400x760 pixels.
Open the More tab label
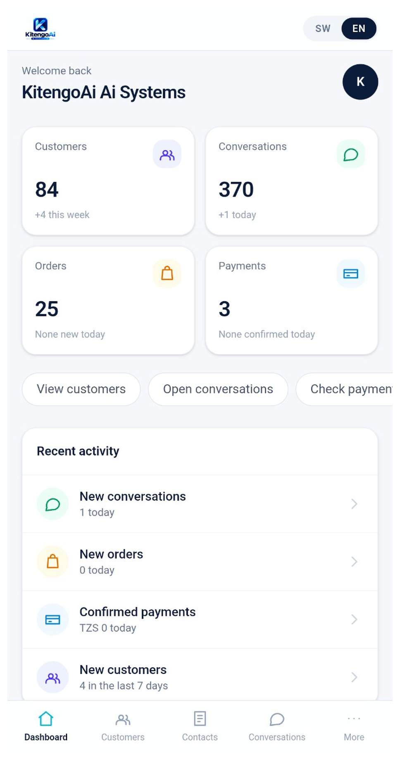(354, 737)
